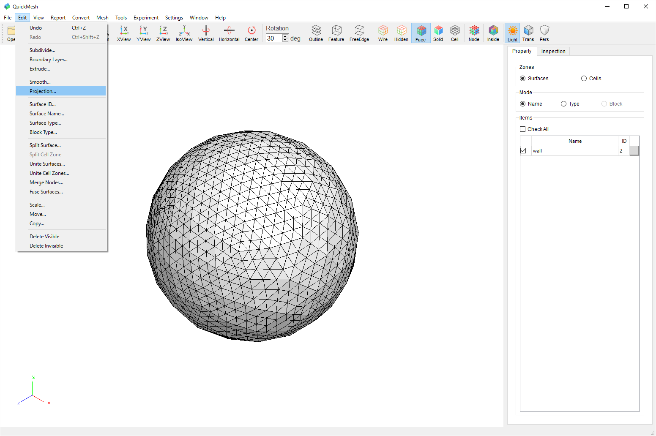Toggle FreeEdge display
656x436 pixels.
(359, 33)
